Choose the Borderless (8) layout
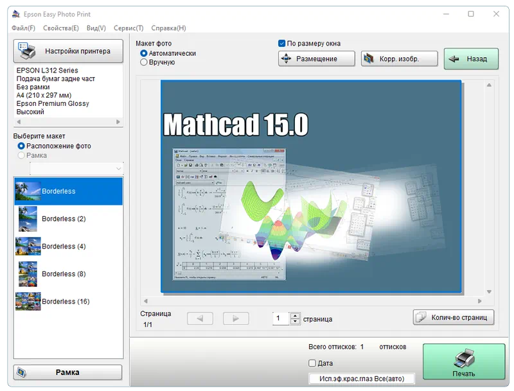The height and width of the screenshot is (391, 514). tap(68, 274)
